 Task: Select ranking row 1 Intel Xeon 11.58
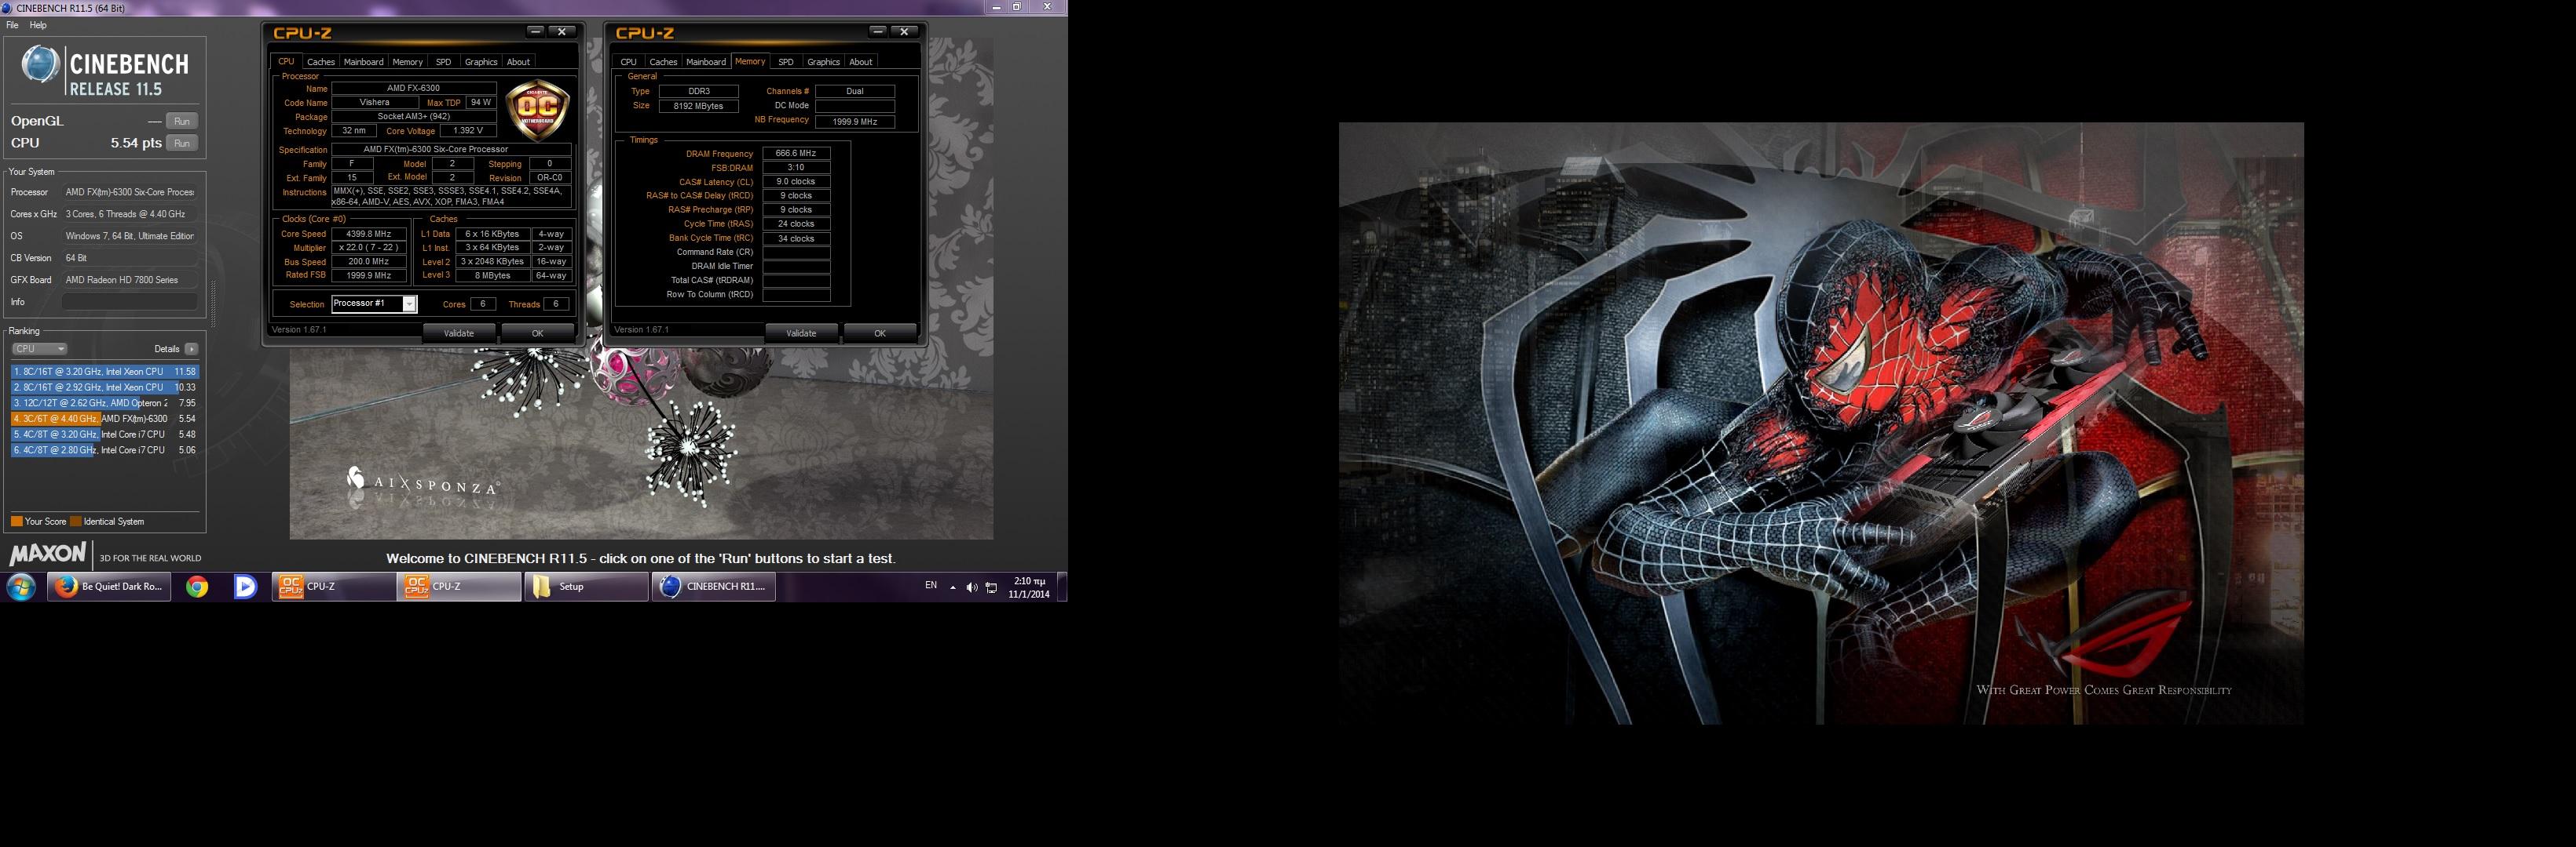tap(105, 372)
